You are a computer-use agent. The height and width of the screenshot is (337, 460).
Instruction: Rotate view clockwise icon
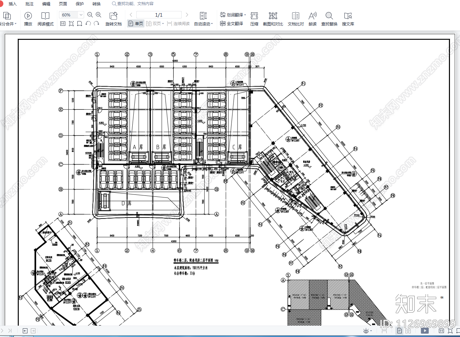(96, 23)
